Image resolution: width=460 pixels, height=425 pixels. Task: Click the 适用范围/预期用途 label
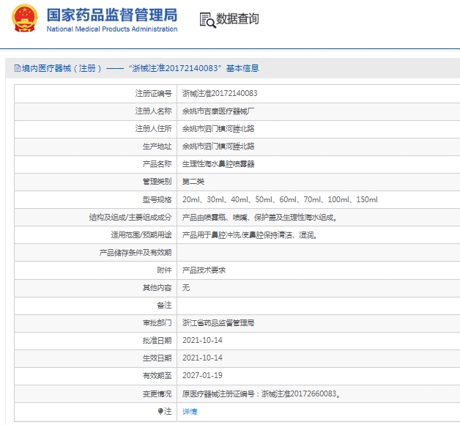(x=141, y=234)
